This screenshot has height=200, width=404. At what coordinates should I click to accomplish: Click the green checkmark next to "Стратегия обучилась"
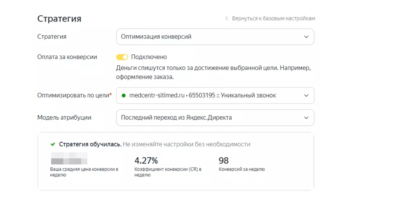(x=53, y=144)
